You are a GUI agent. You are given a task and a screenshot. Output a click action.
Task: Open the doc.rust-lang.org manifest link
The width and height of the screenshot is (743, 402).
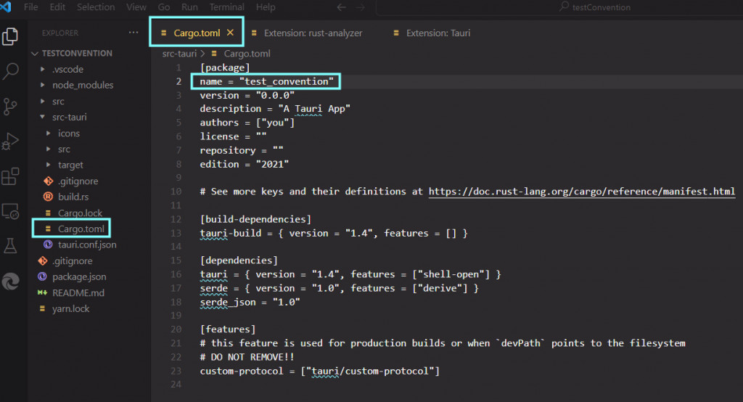tap(582, 191)
